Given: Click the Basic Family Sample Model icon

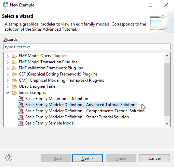Looking at the screenshot, I should click(x=21, y=123).
